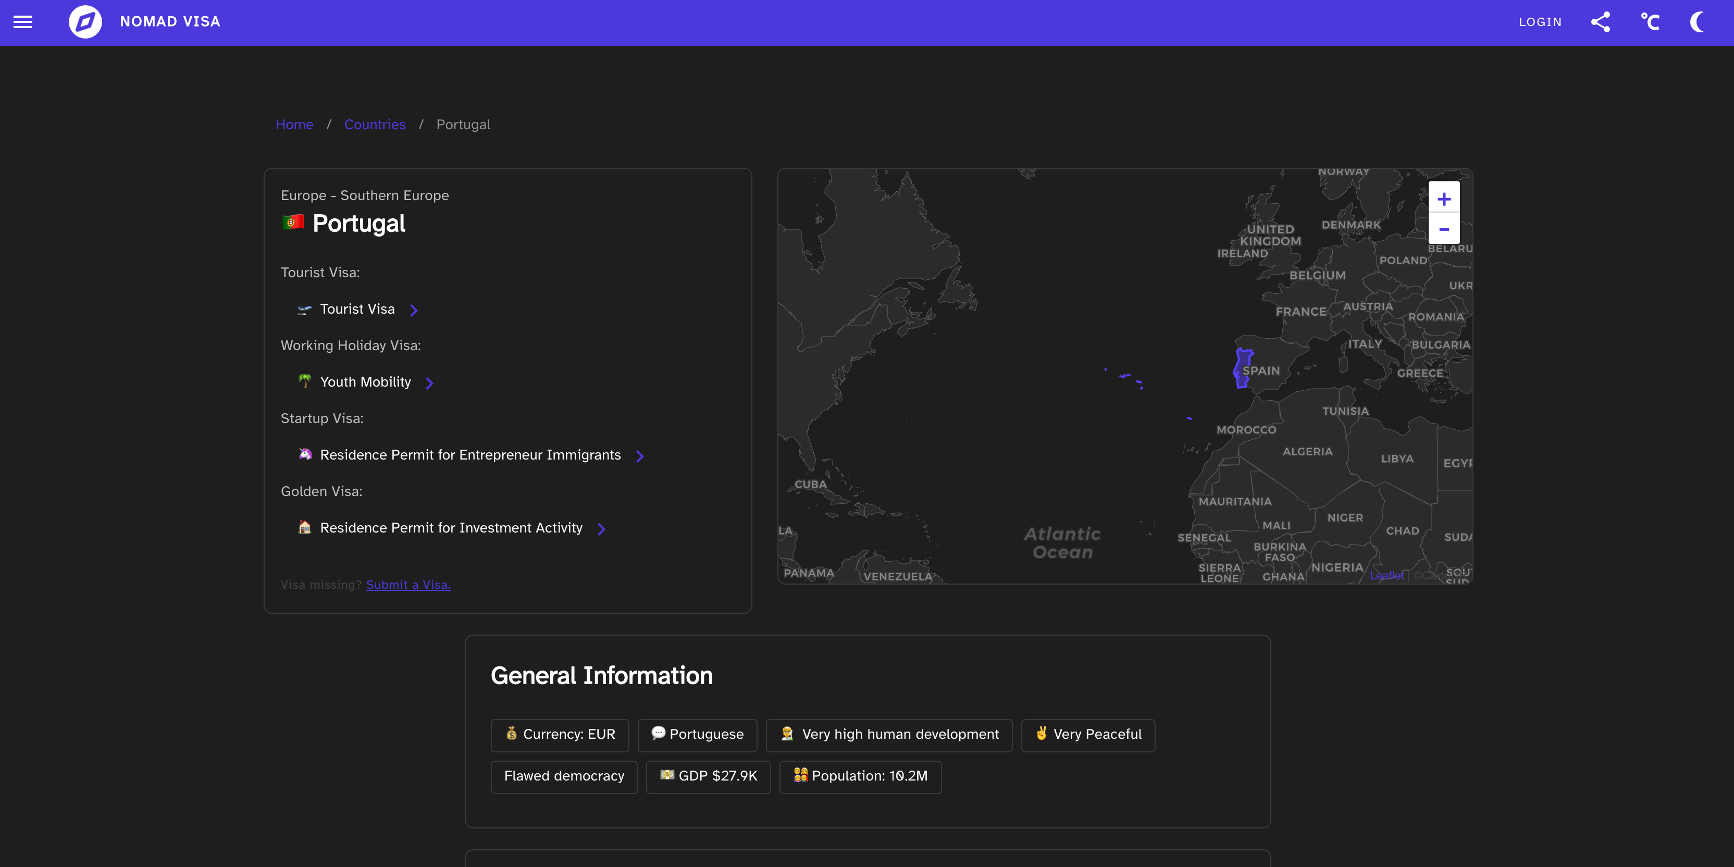Click the share icon in header
Image resolution: width=1734 pixels, height=867 pixels.
click(1600, 22)
